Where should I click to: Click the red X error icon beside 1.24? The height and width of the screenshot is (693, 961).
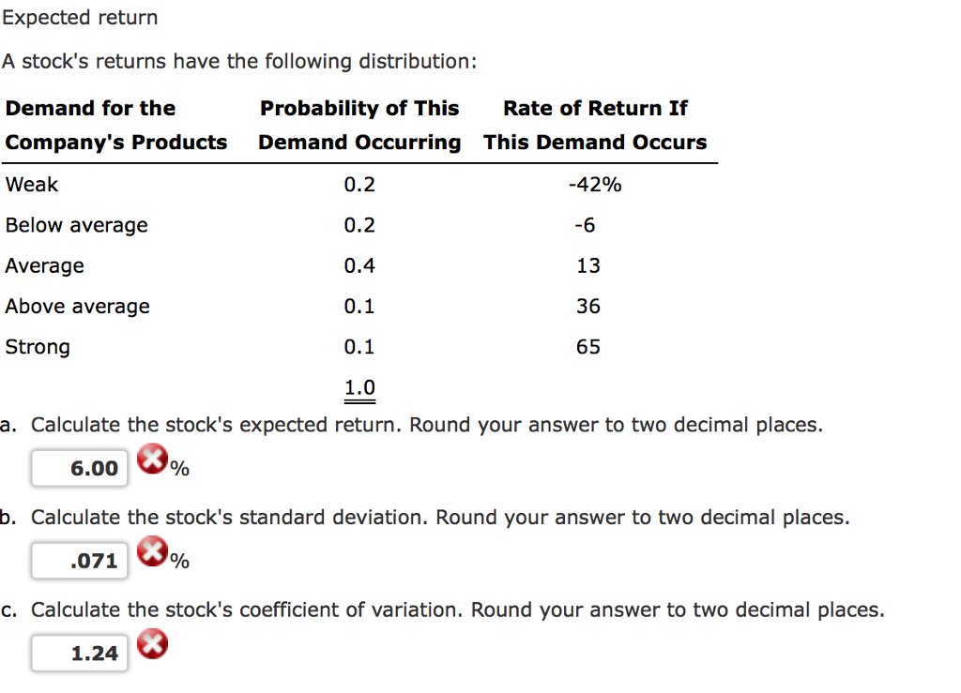152,643
